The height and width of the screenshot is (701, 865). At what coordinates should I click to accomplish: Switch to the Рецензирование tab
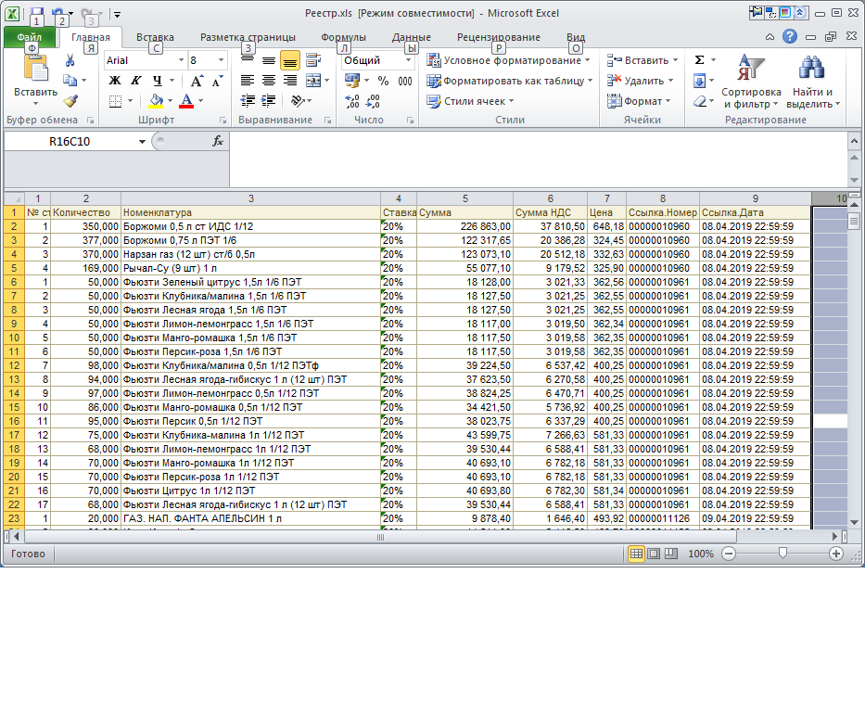(x=498, y=37)
